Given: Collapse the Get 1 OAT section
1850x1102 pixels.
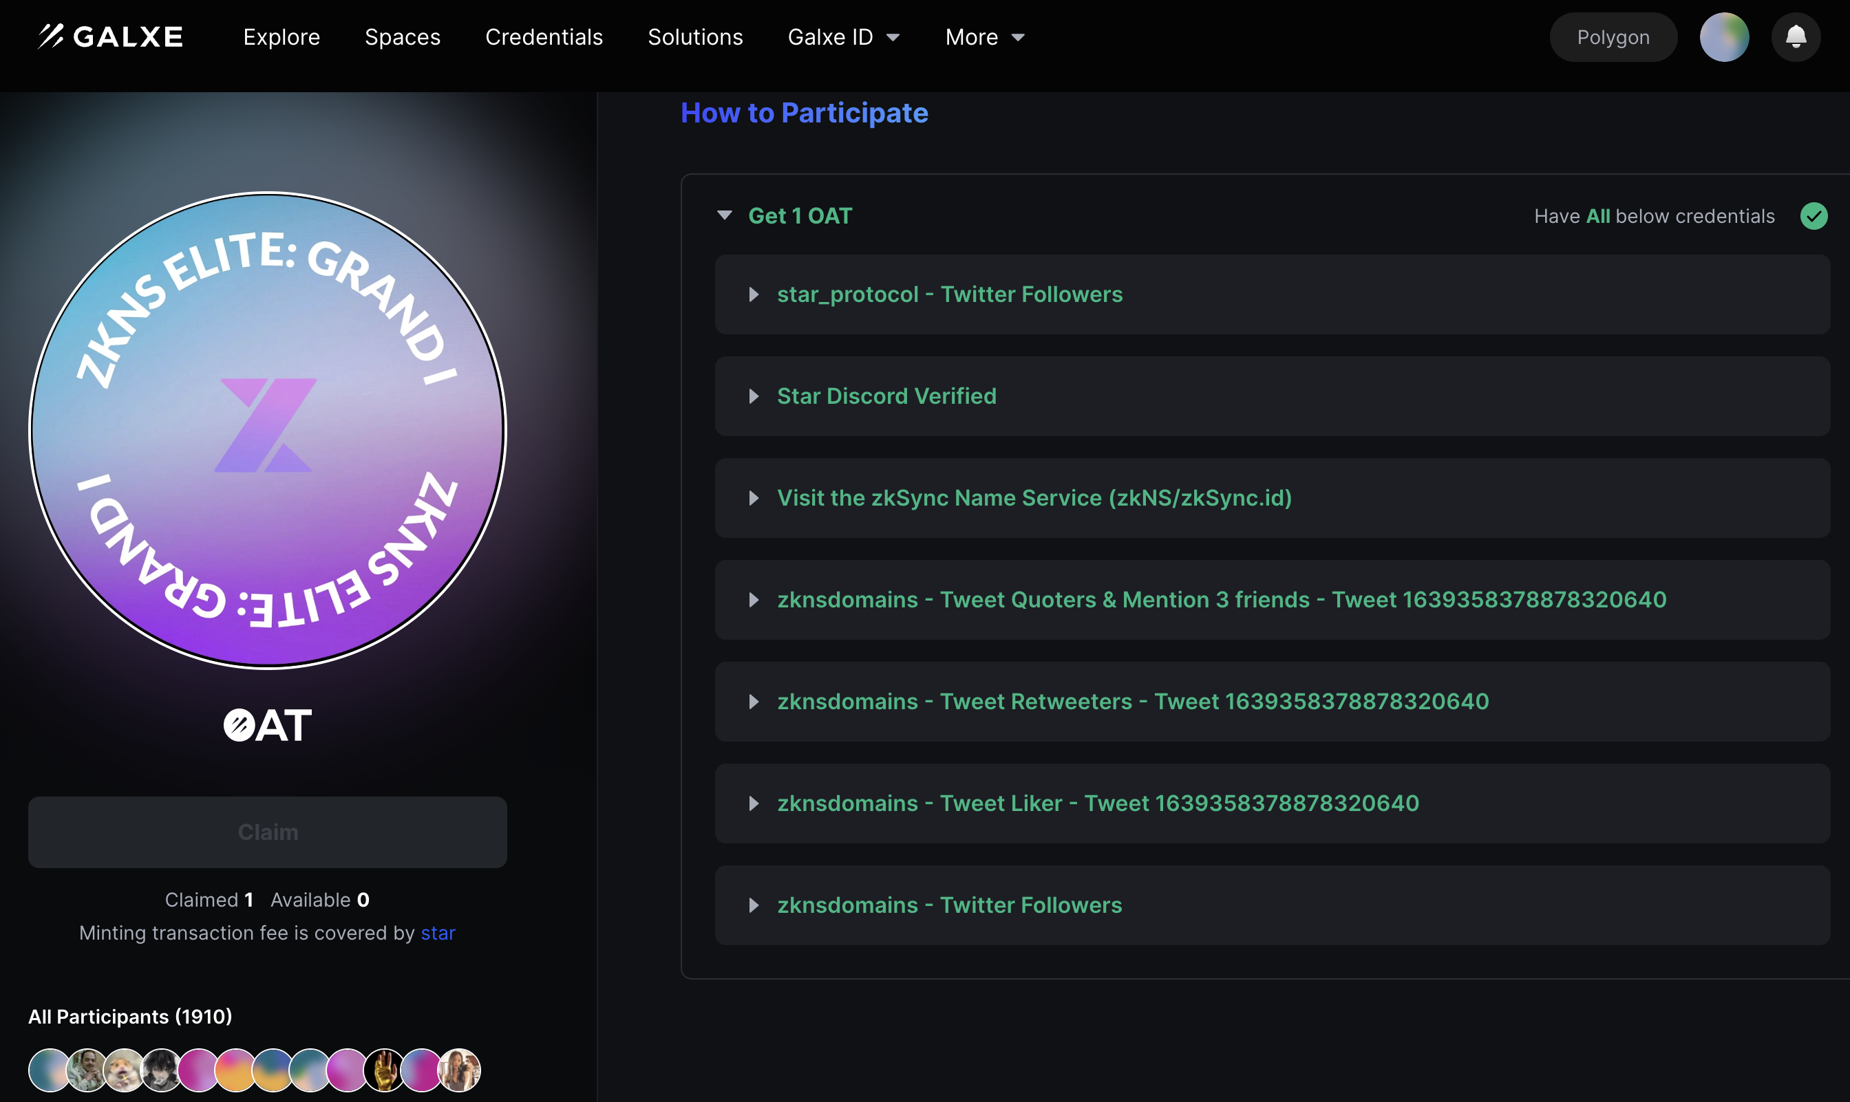Looking at the screenshot, I should [725, 215].
